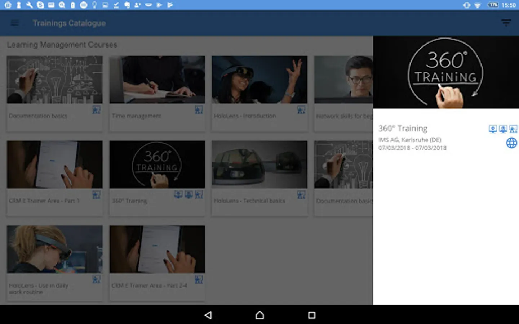The image size is (519, 324).
Task: Tap the online-screen icon on the grid's 360° Training card
Action: pos(178,195)
